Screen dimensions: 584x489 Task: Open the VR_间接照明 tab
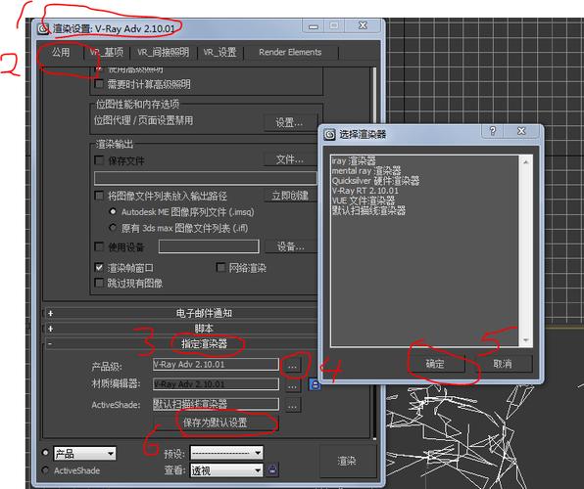point(163,53)
